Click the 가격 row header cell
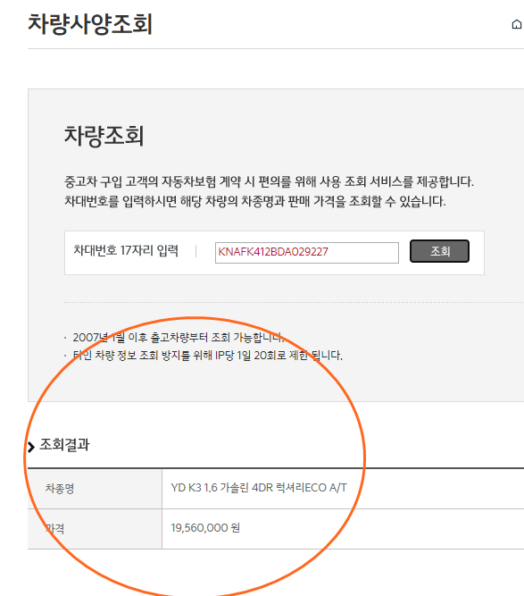 (x=95, y=529)
